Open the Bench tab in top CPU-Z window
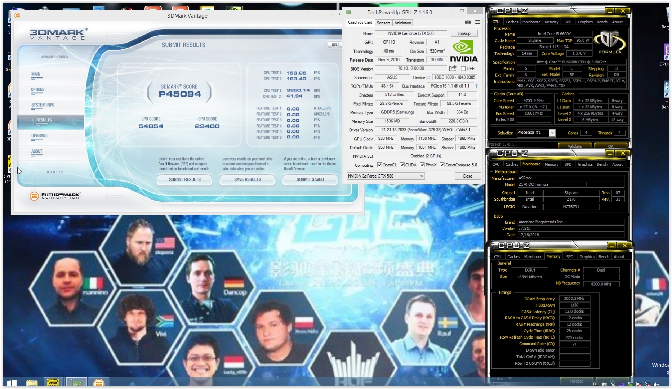Image resolution: width=672 pixels, height=389 pixels. [602, 22]
